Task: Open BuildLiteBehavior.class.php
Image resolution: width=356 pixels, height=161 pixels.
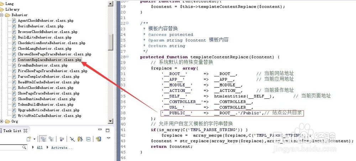Action: click(x=44, y=37)
